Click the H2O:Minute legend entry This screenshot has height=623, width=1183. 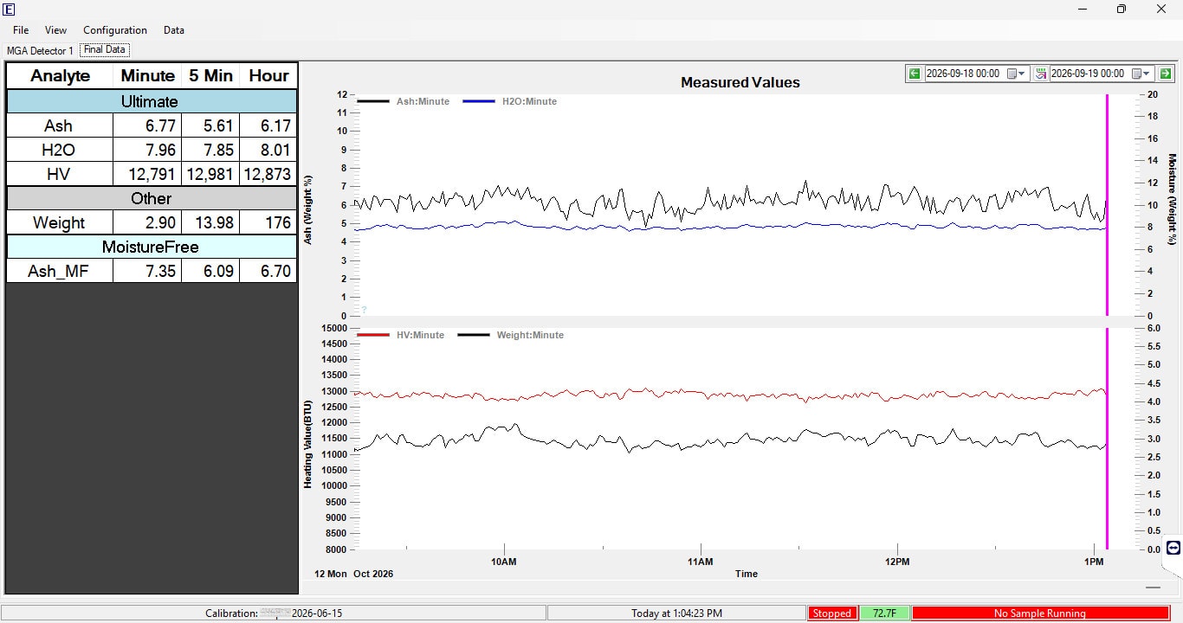(x=510, y=101)
